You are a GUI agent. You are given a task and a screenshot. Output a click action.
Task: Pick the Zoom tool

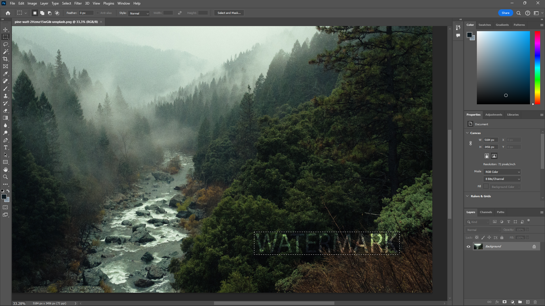pyautogui.click(x=5, y=177)
